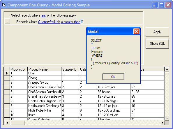The width and height of the screenshot is (173, 129).
Task: Select the current-row indicator arrow for Chai
Action: [x=7, y=73]
